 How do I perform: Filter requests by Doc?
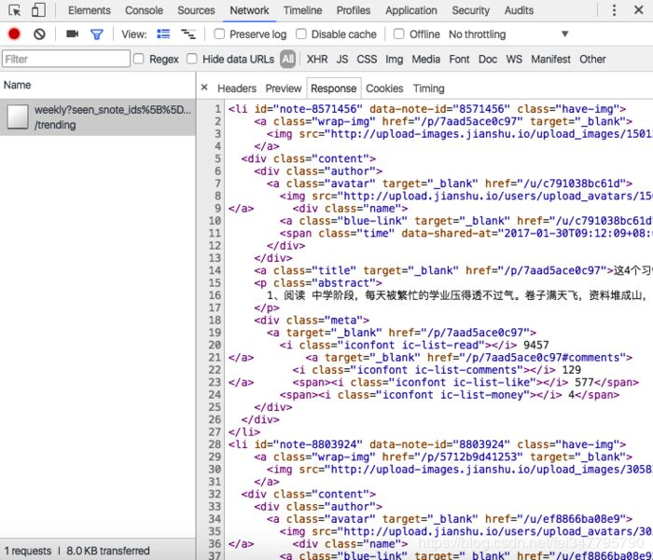click(x=487, y=59)
